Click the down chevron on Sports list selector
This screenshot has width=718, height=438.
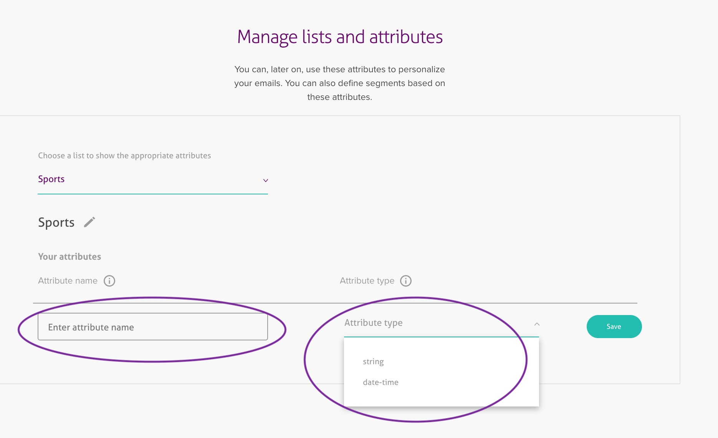pos(265,181)
